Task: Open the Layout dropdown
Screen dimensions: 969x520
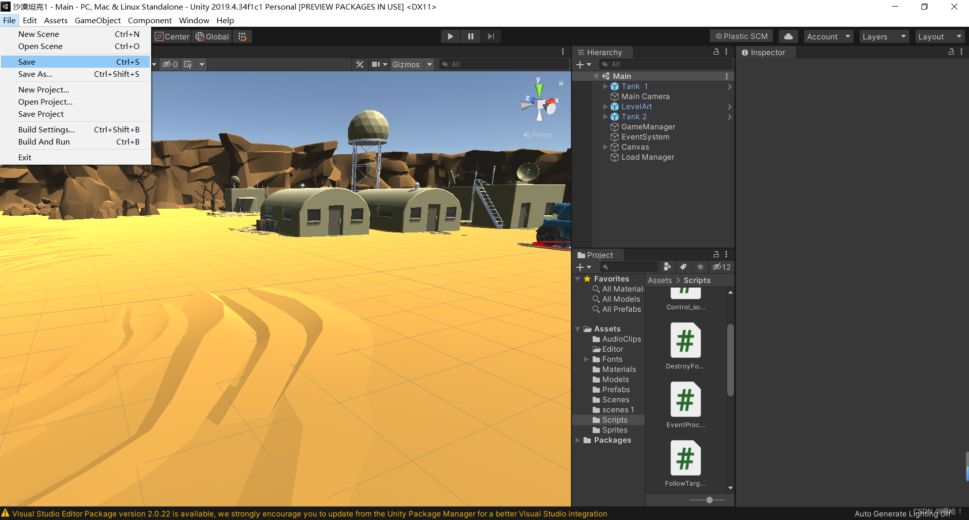Action: click(x=940, y=36)
